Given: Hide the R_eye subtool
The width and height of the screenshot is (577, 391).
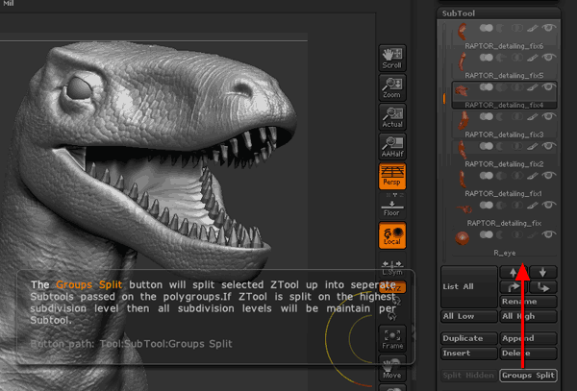Looking at the screenshot, I should [x=549, y=234].
